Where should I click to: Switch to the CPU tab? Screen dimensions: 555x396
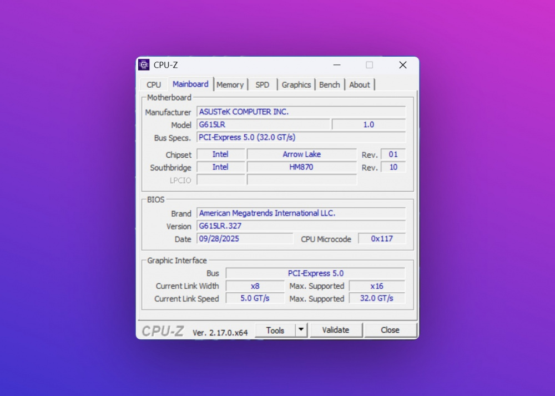[154, 85]
